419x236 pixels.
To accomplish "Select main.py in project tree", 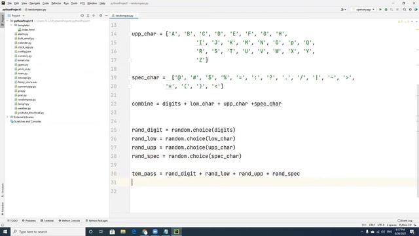I will pyautogui.click(x=21, y=73).
